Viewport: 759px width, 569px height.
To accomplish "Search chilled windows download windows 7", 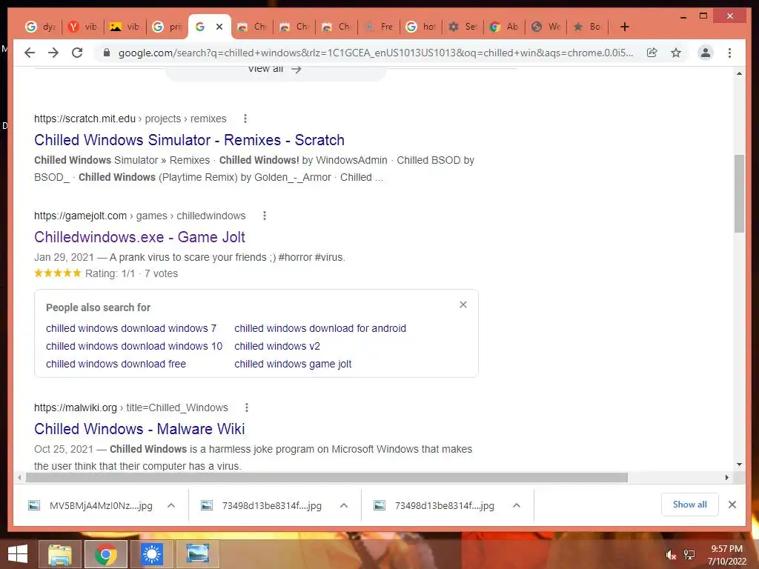I will (x=131, y=328).
